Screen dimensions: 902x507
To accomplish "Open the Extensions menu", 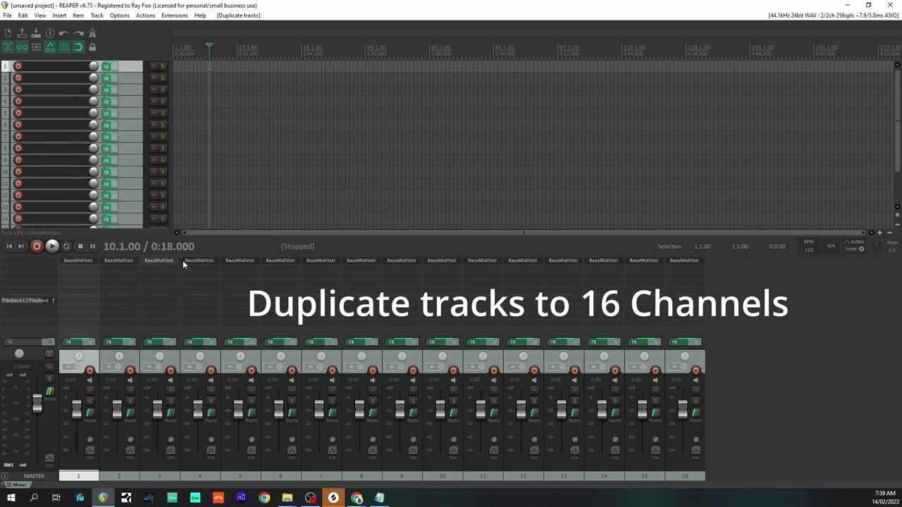I will click(175, 15).
